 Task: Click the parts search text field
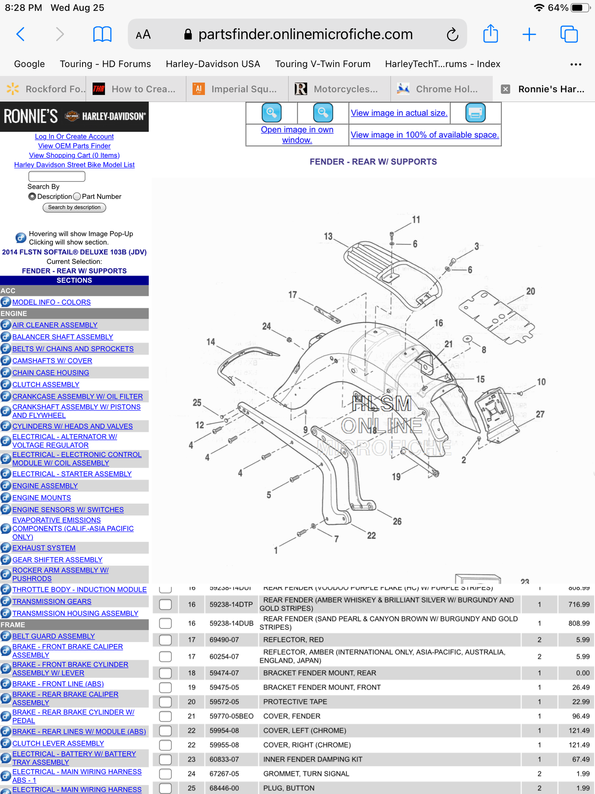point(57,176)
